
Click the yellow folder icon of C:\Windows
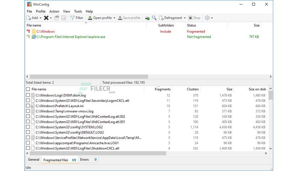(34, 31)
